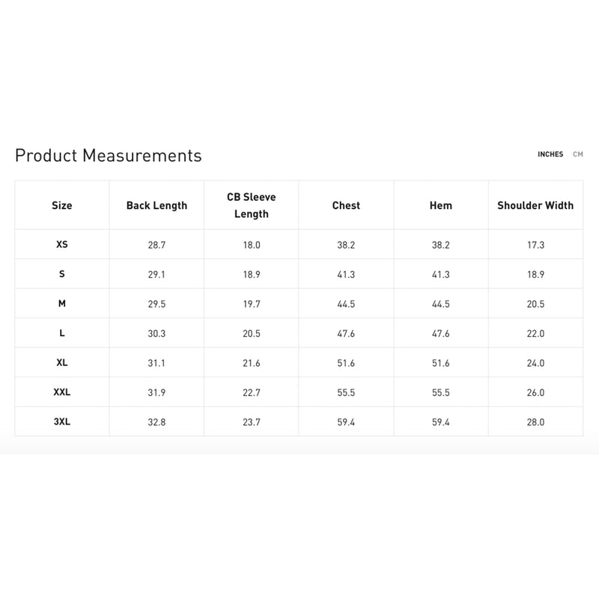Select the S size row label
Screen dimensions: 599x599
(62, 274)
